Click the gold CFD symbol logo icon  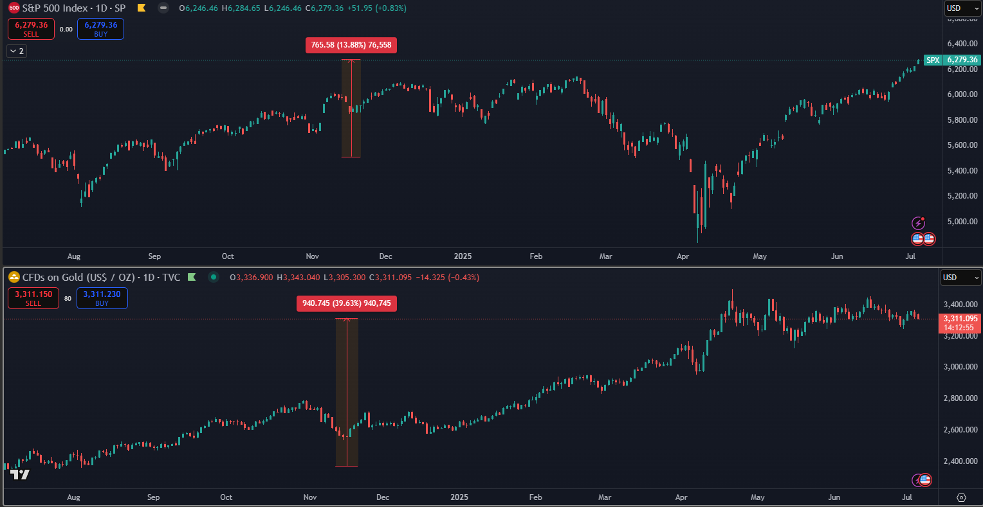click(14, 278)
